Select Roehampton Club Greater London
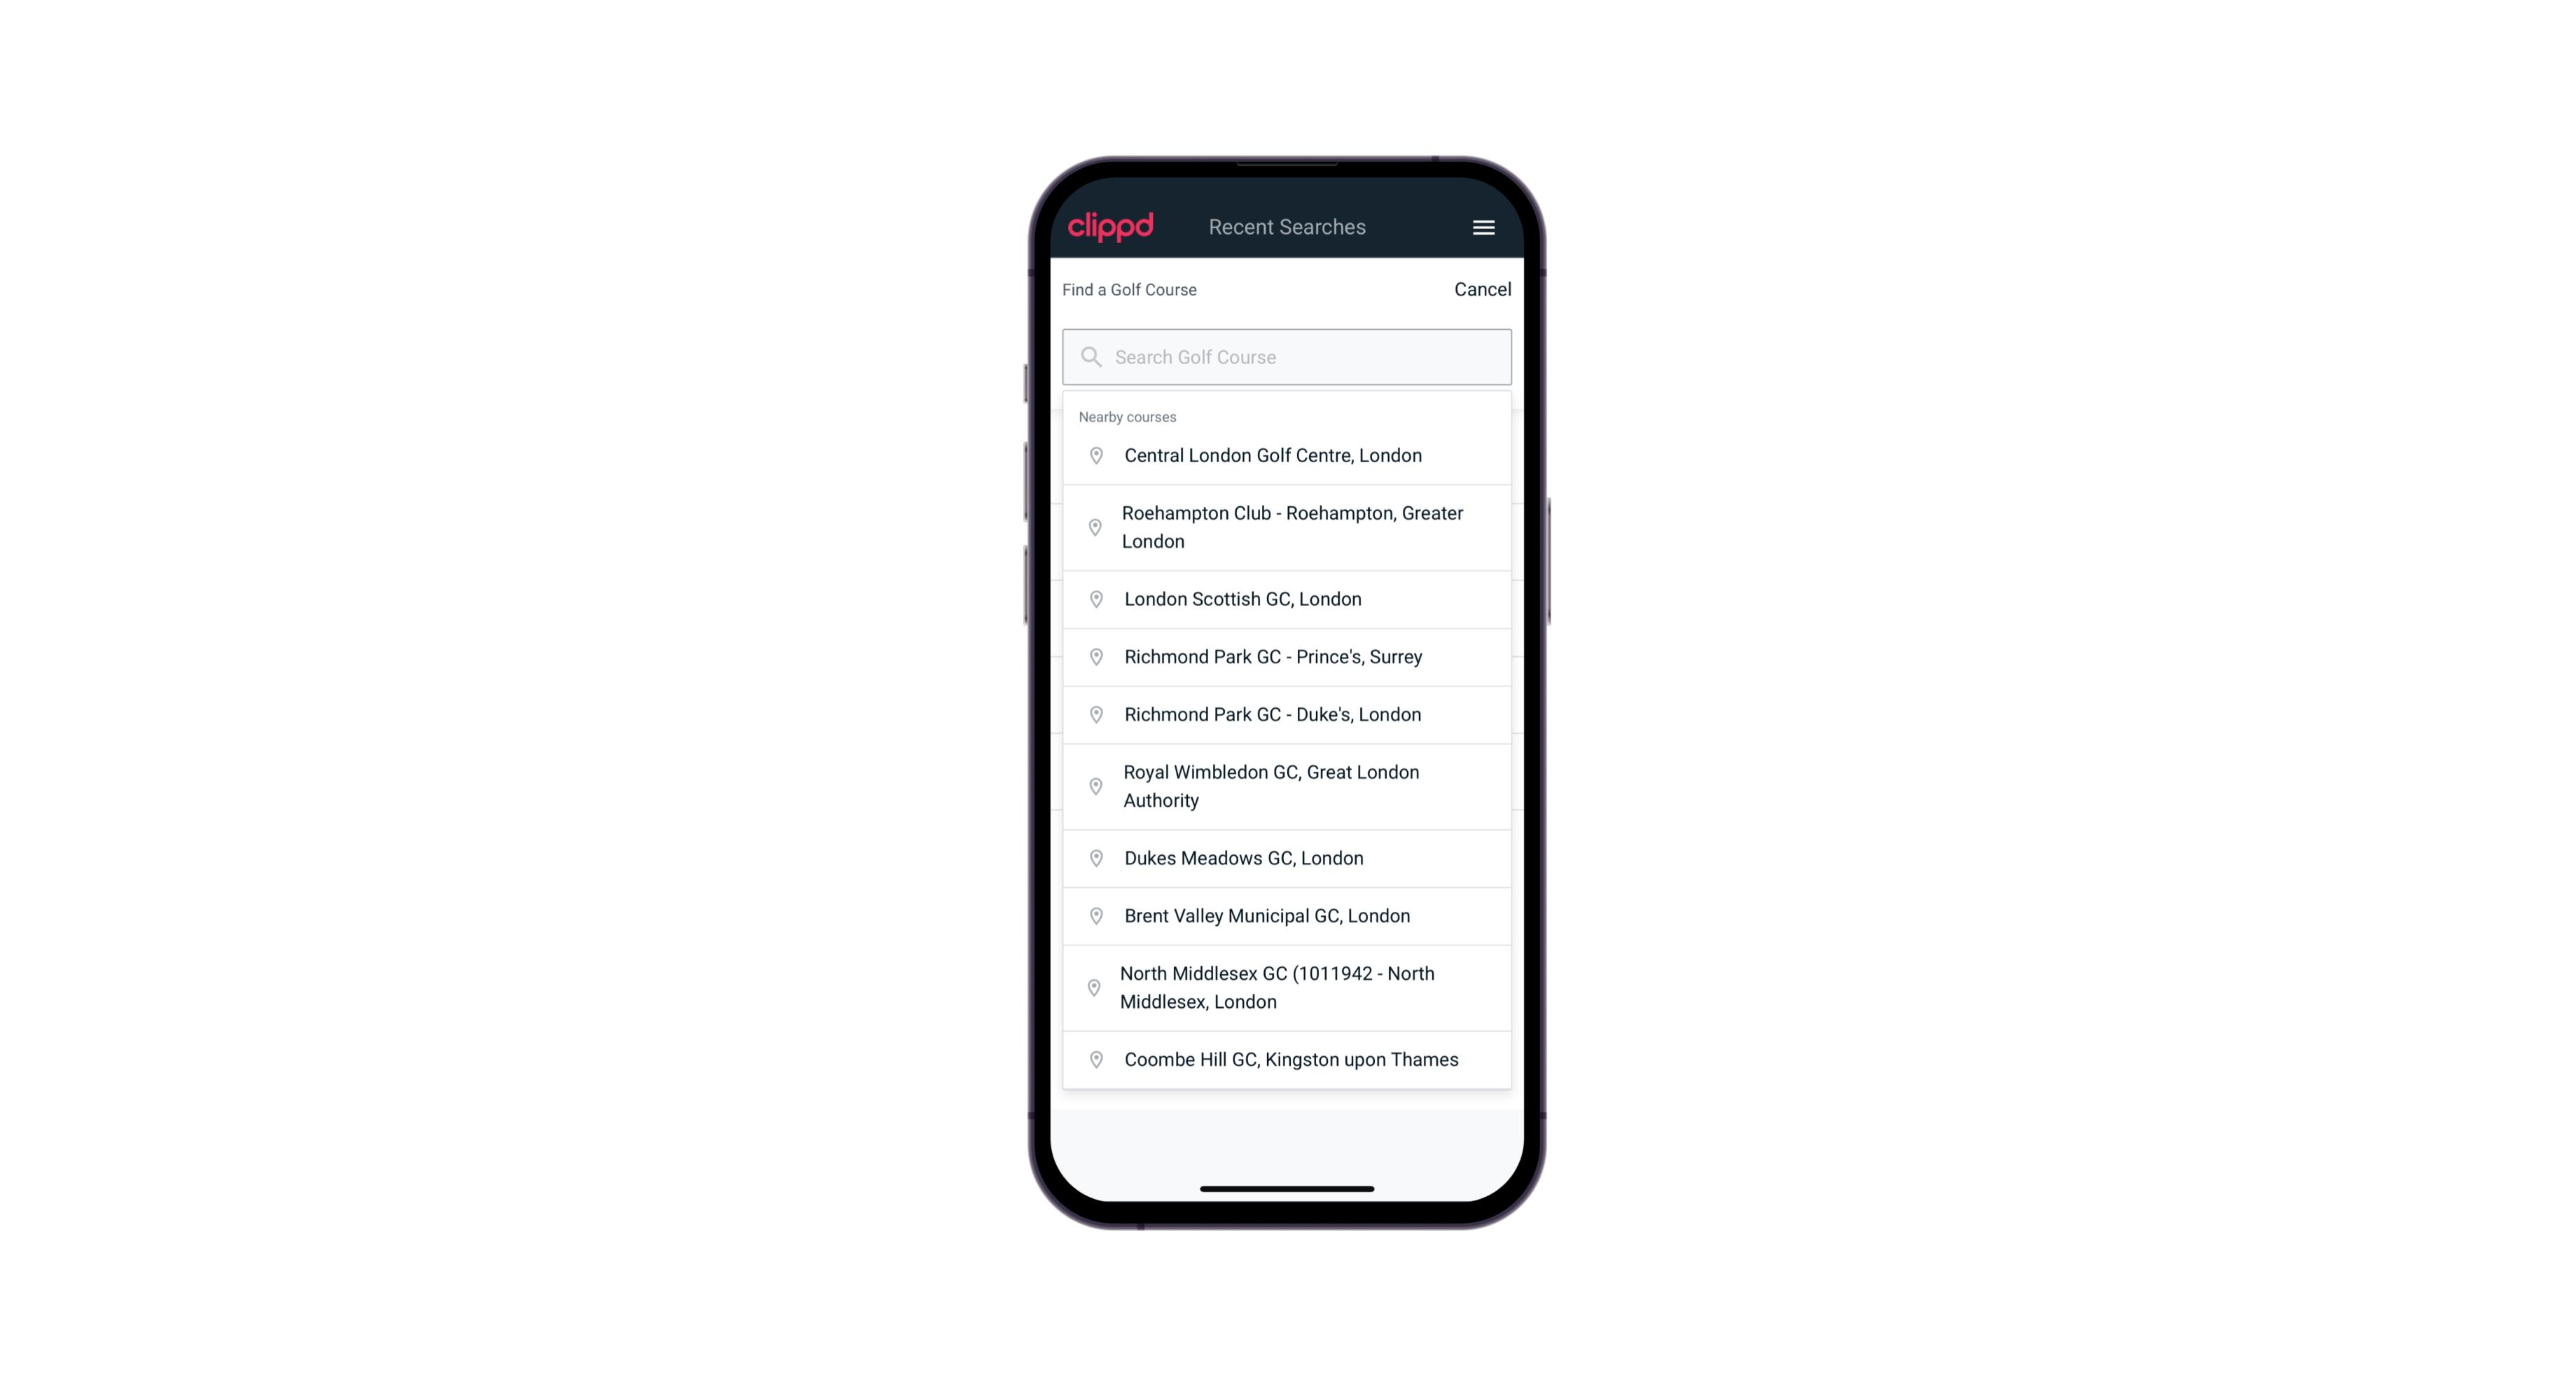Screen dimensions: 2576x1386 tap(1288, 527)
